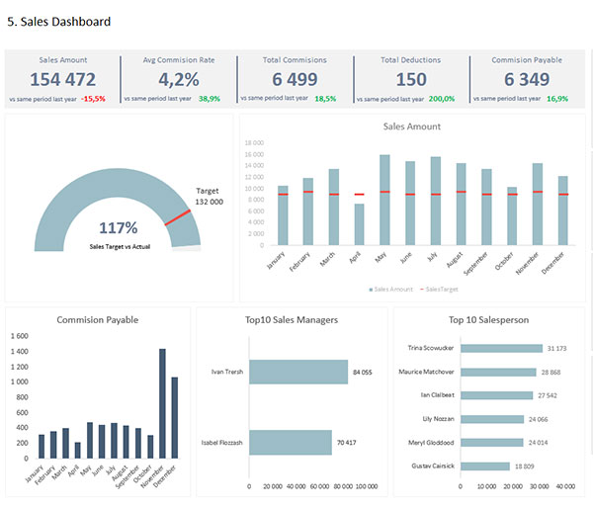Viewport: 593px width, 508px height.
Task: Select the red target marker on gauge
Action: coord(177,217)
